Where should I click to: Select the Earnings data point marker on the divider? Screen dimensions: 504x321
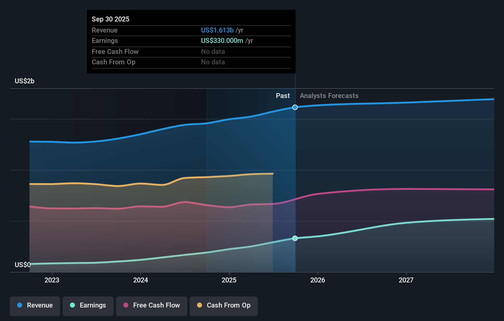point(295,238)
